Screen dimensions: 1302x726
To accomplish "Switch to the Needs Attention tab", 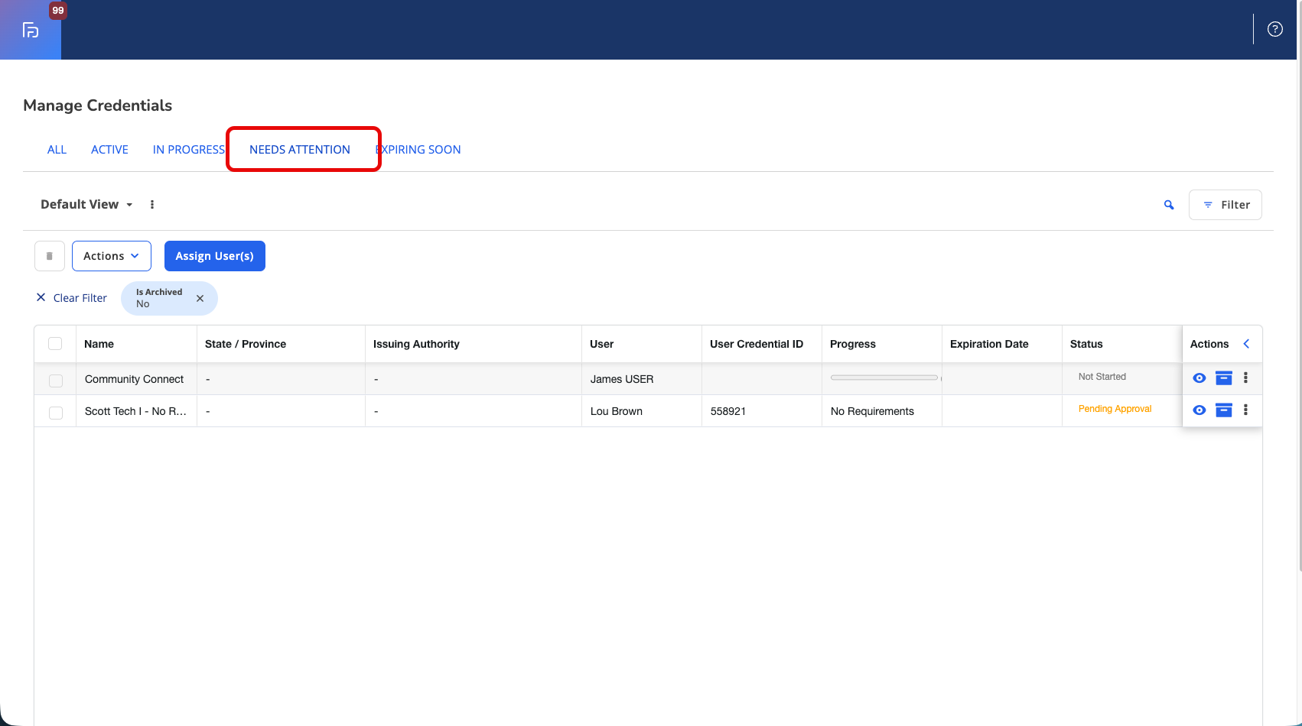I will (x=300, y=150).
